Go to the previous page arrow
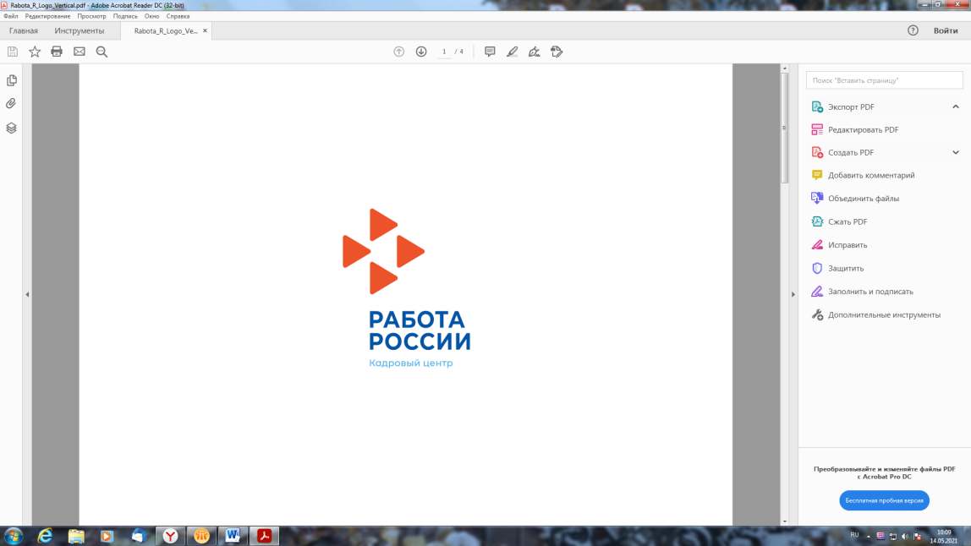 (x=399, y=52)
